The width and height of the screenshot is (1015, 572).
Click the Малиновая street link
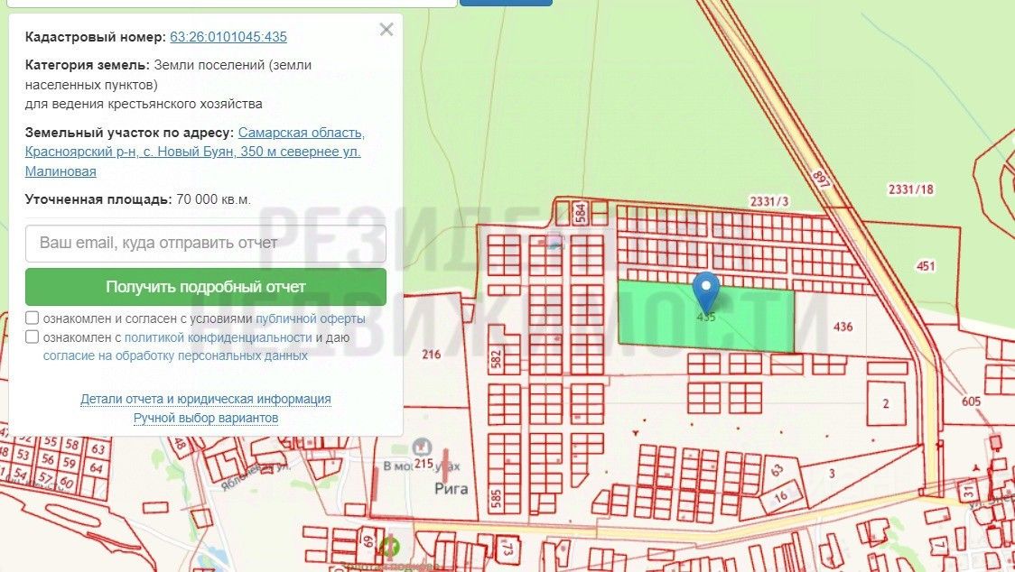[x=61, y=171]
